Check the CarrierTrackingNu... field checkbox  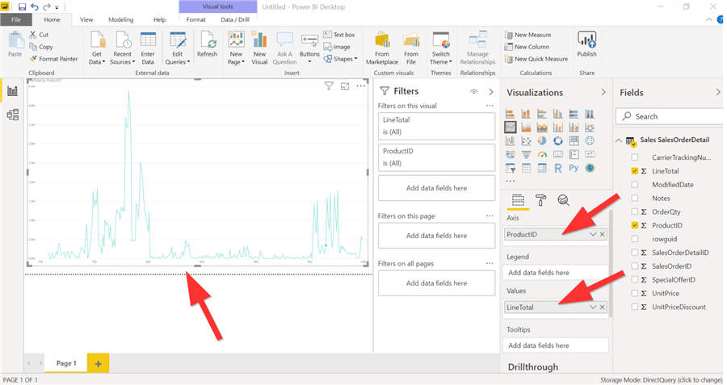[635, 157]
